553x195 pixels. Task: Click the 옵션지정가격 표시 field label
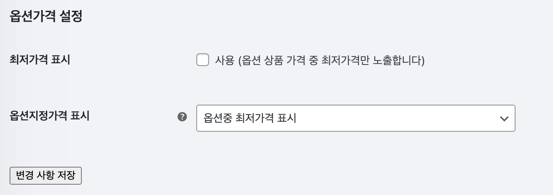pyautogui.click(x=49, y=116)
